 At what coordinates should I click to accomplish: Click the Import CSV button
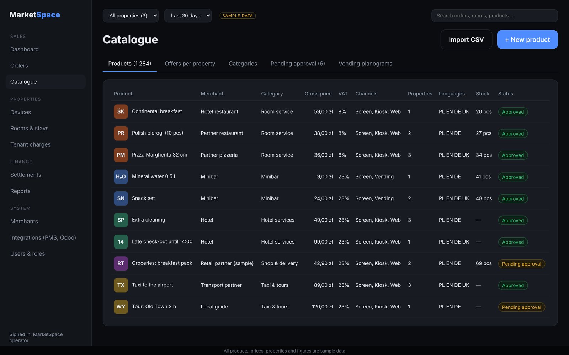pyautogui.click(x=466, y=39)
